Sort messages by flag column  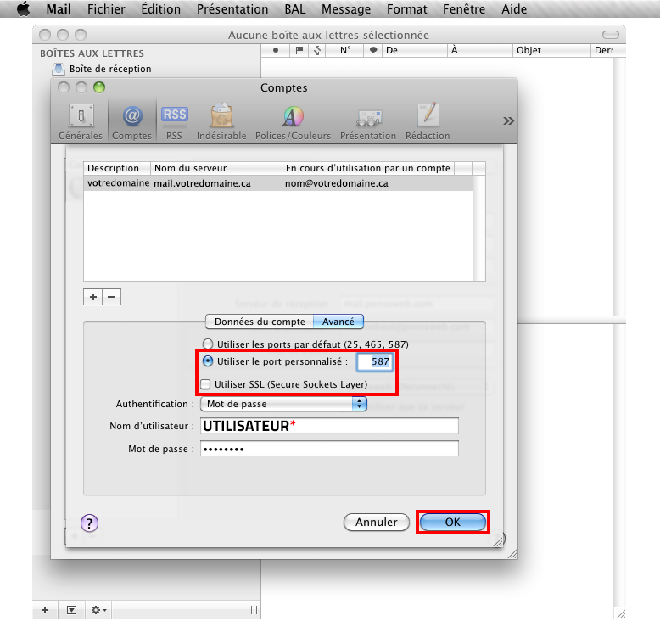(299, 50)
